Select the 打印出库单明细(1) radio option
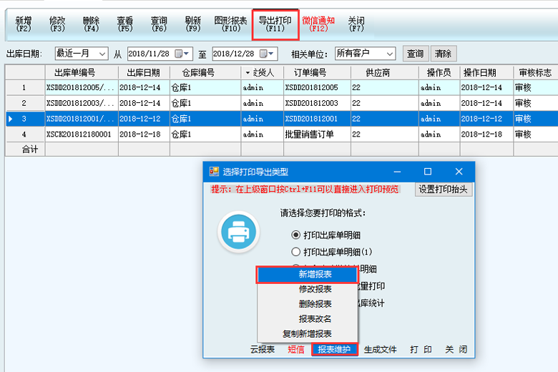The width and height of the screenshot is (558, 372). tap(296, 252)
